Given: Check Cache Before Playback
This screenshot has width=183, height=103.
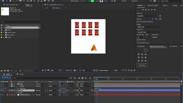Looking at the screenshot, I should 138,22.
